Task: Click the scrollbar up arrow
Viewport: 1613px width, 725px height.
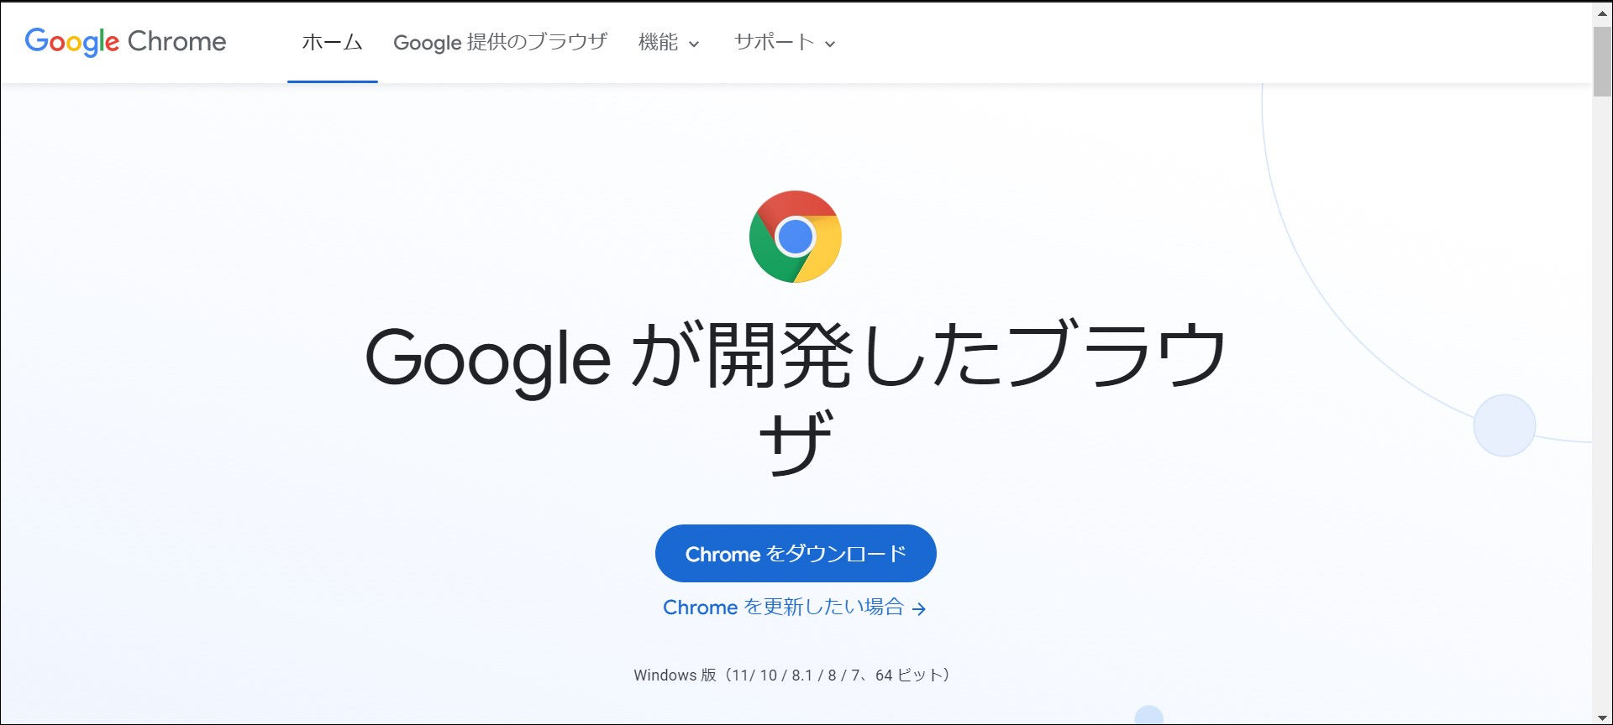Action: click(1602, 13)
